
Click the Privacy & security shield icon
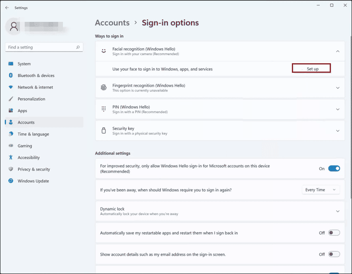point(11,169)
